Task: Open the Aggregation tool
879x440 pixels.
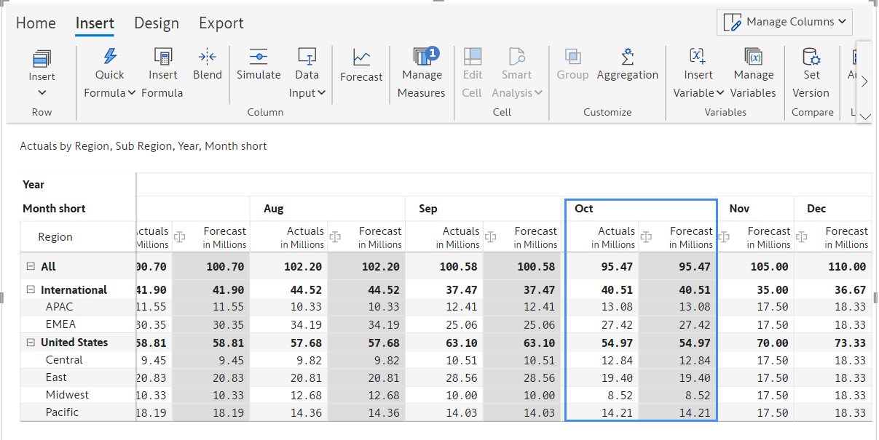Action: point(627,57)
